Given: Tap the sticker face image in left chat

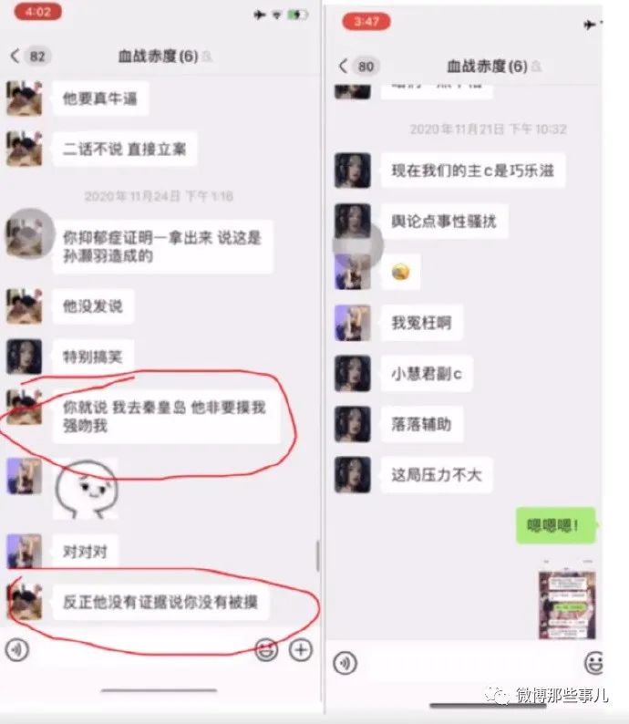Looking at the screenshot, I should pos(86,489).
